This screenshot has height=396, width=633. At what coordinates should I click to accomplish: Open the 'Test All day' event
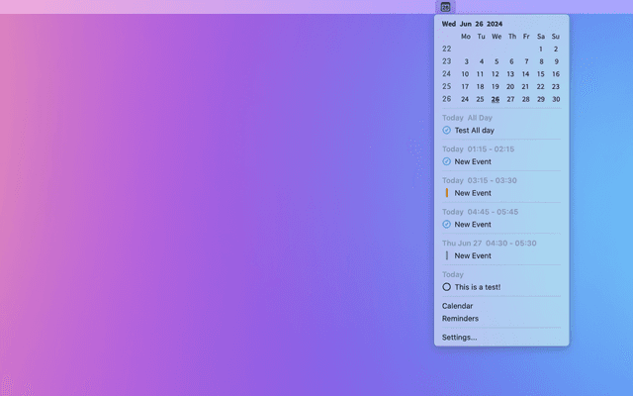[x=475, y=130]
